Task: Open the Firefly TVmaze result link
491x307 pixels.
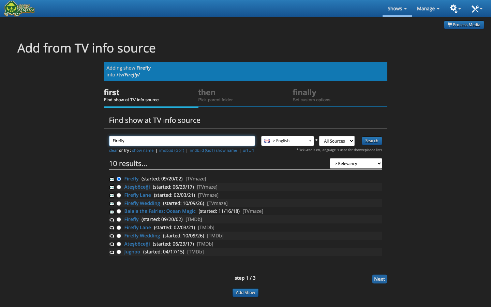Action: pos(131,179)
